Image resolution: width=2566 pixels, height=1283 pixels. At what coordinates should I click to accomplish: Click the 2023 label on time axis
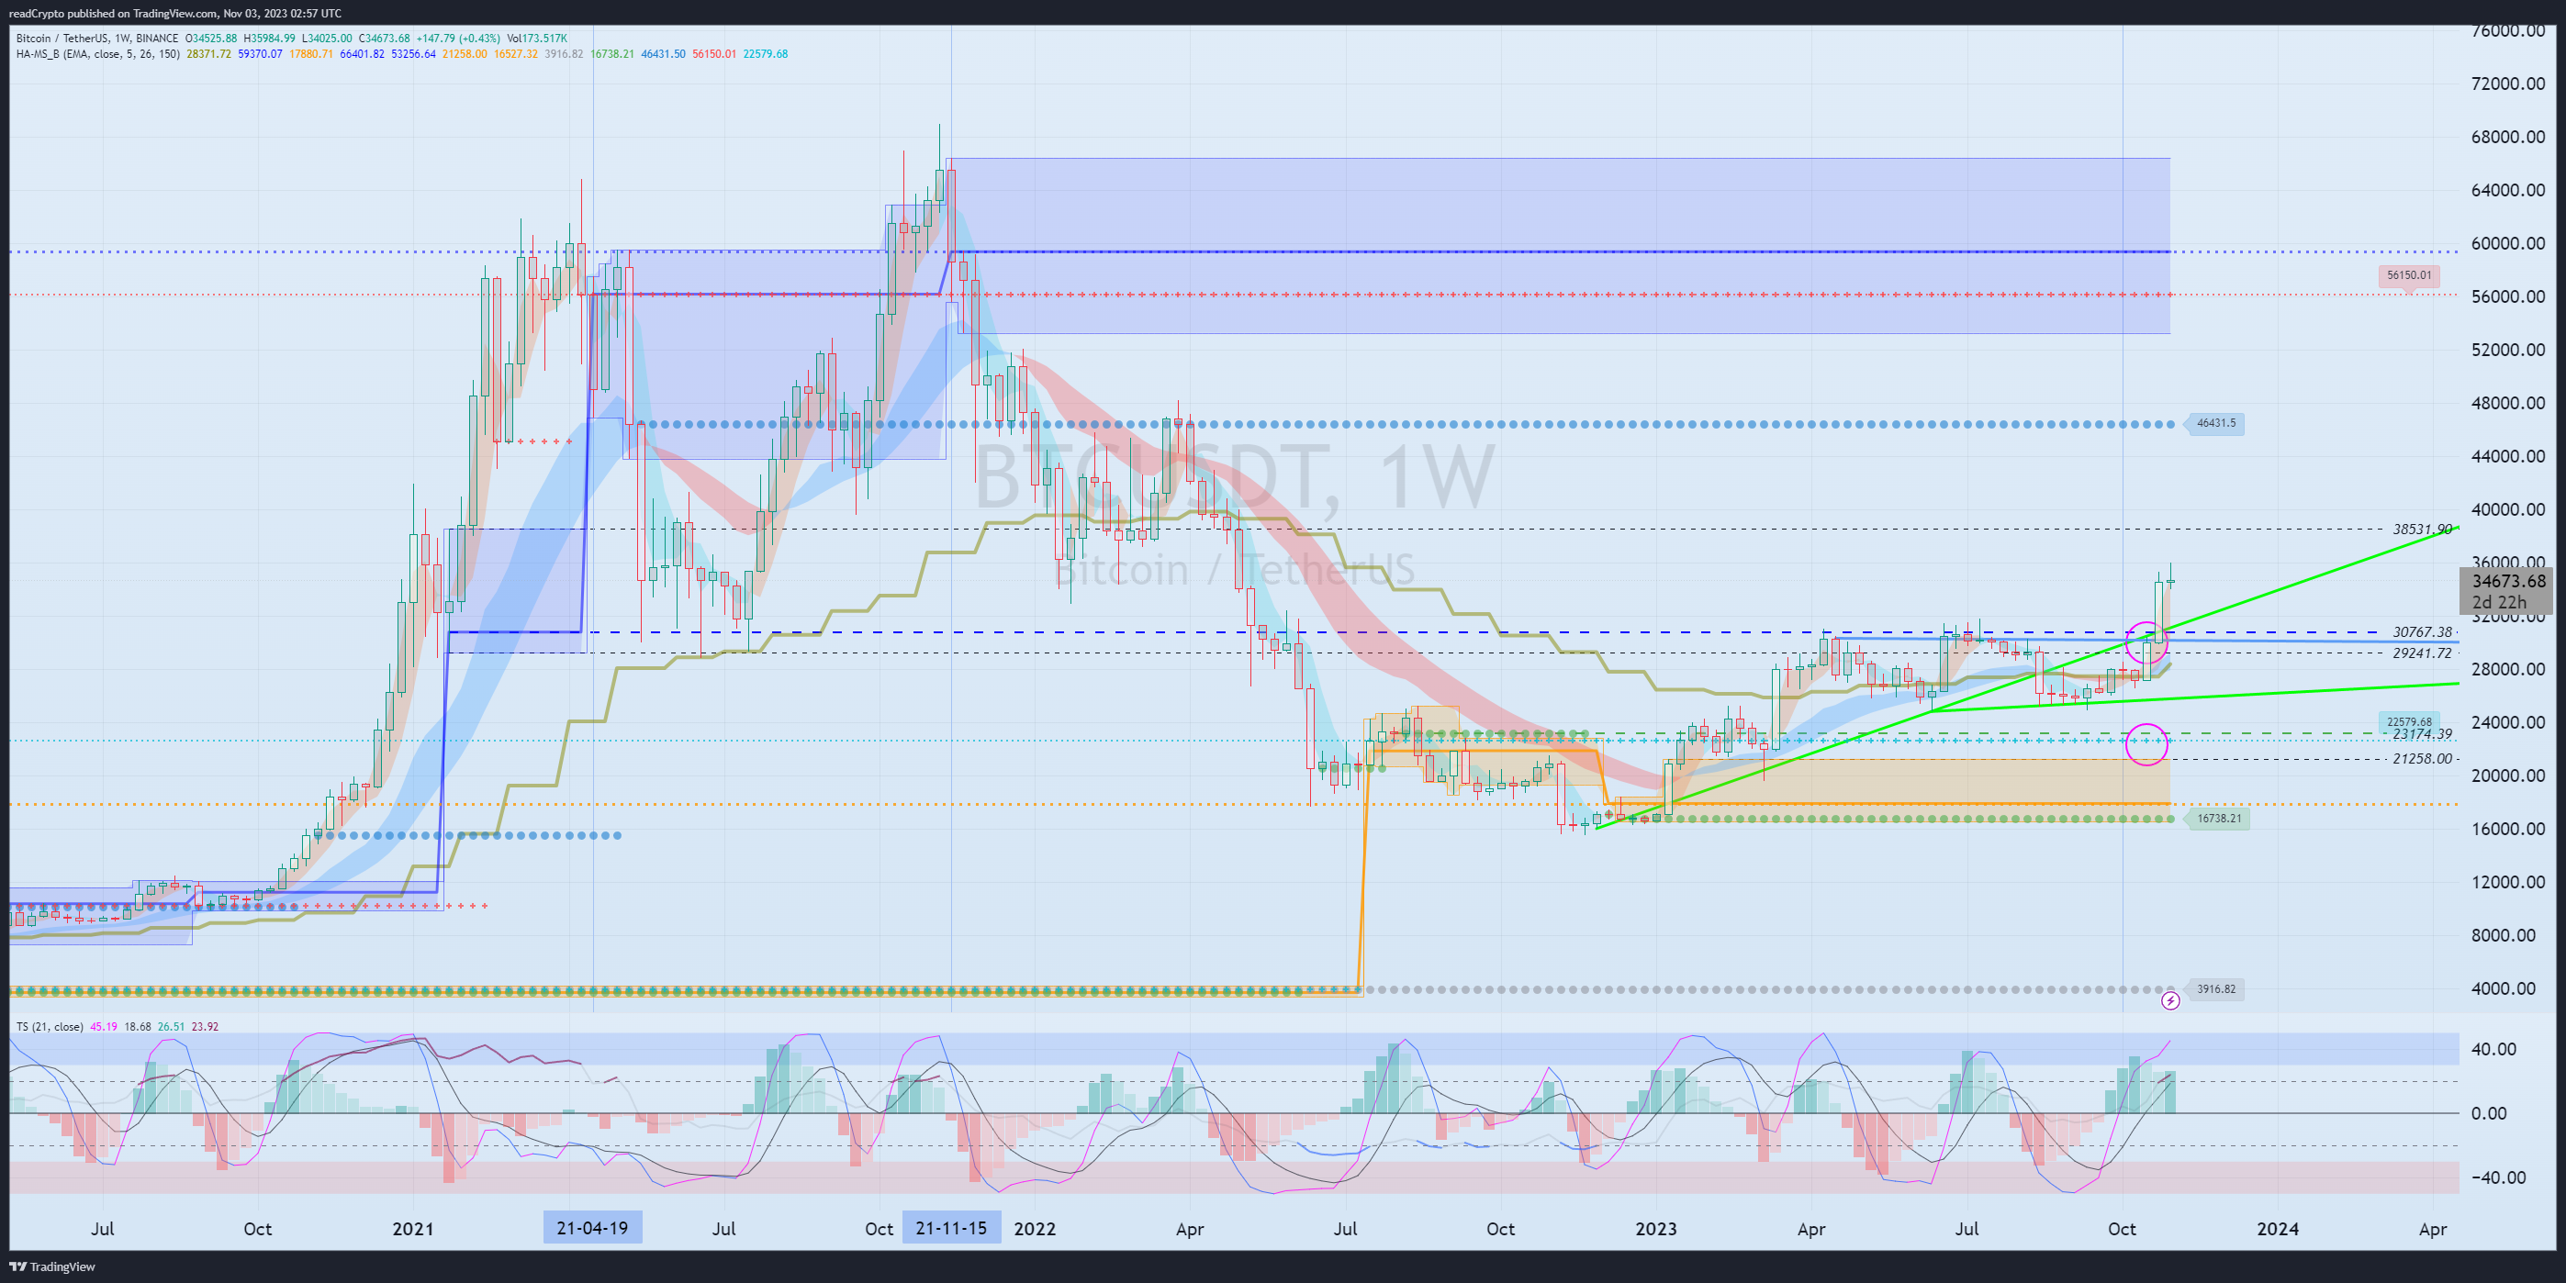pyautogui.click(x=1655, y=1228)
